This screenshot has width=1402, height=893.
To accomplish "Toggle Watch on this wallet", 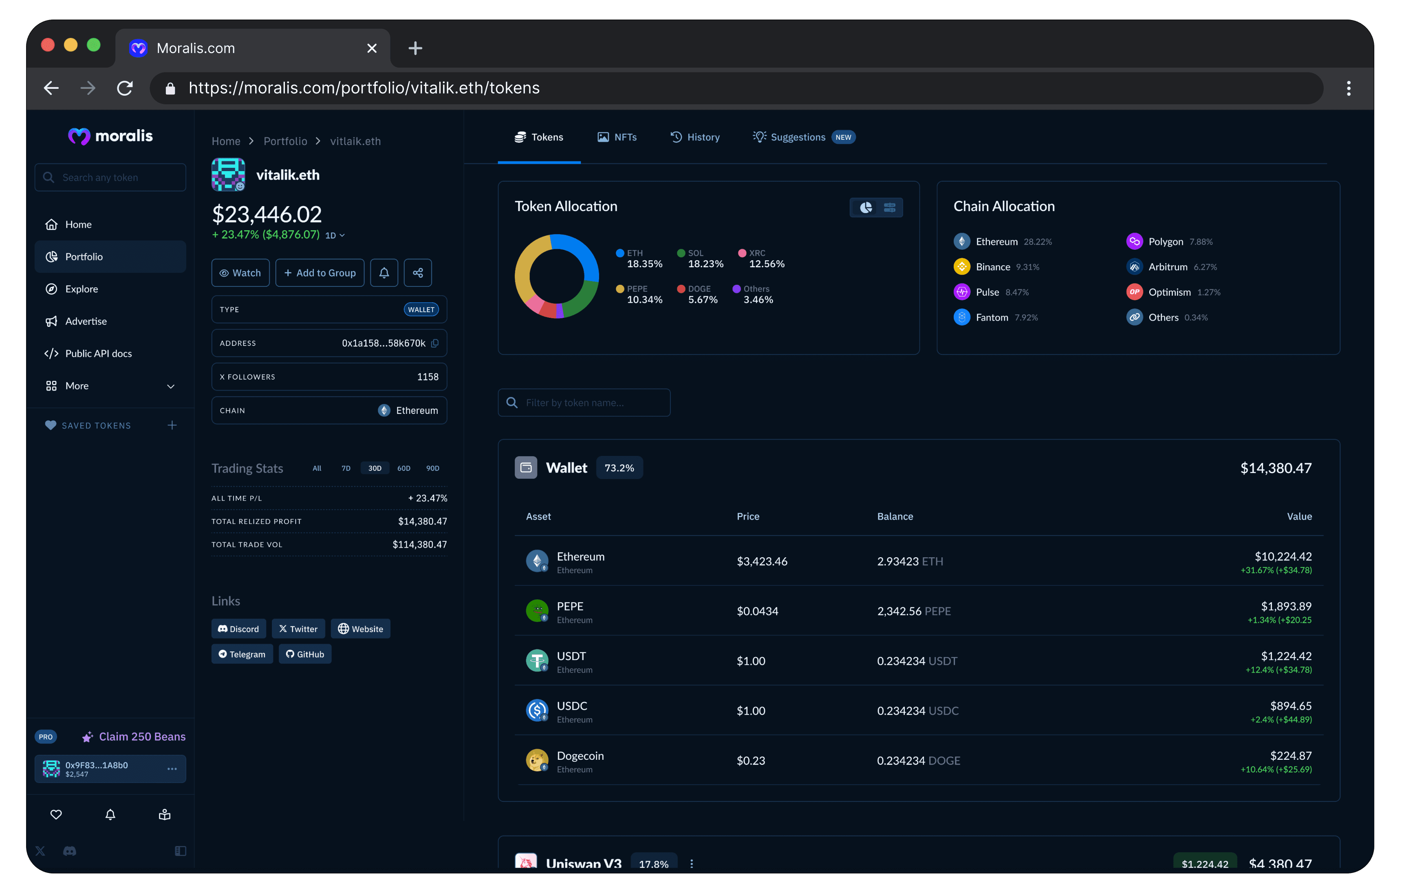I will click(240, 273).
